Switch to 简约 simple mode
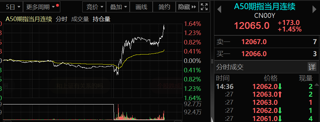The width and height of the screenshot is (320, 122). [164, 7]
